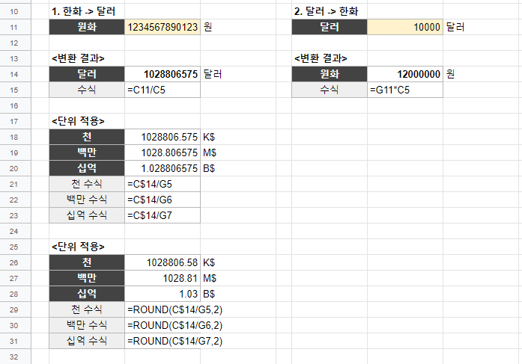
Task: Click the 원화 label in row 11
Action: [87, 27]
